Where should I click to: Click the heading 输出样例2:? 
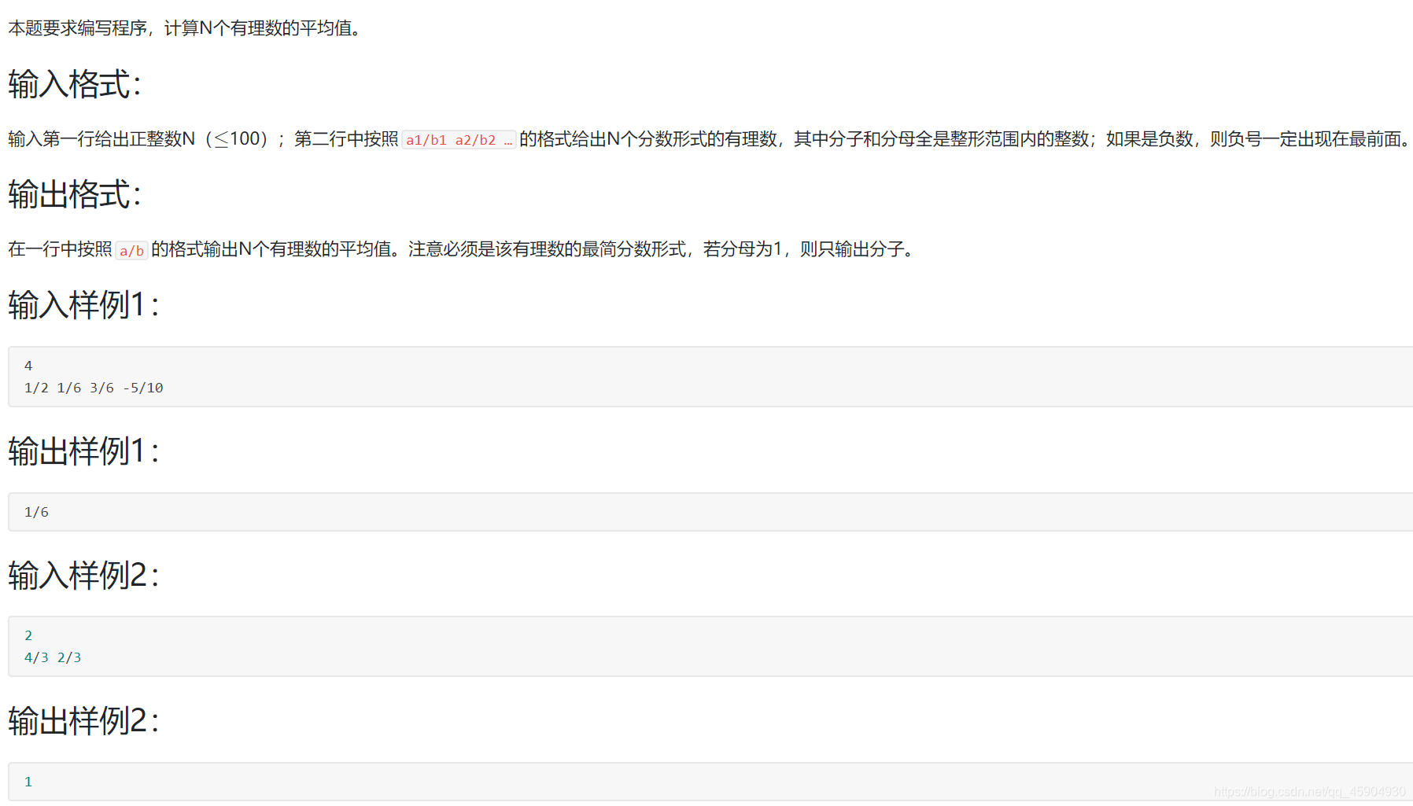(x=83, y=721)
